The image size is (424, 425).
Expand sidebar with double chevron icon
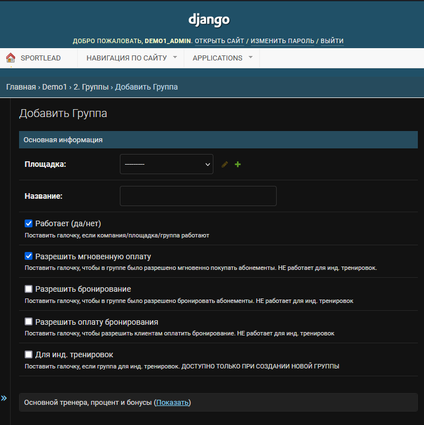click(x=4, y=398)
